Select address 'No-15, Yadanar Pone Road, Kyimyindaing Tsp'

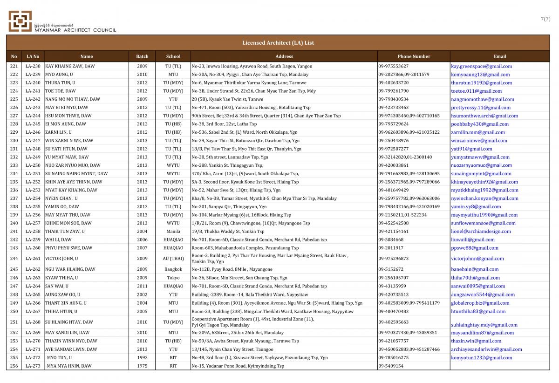(x=238, y=366)
